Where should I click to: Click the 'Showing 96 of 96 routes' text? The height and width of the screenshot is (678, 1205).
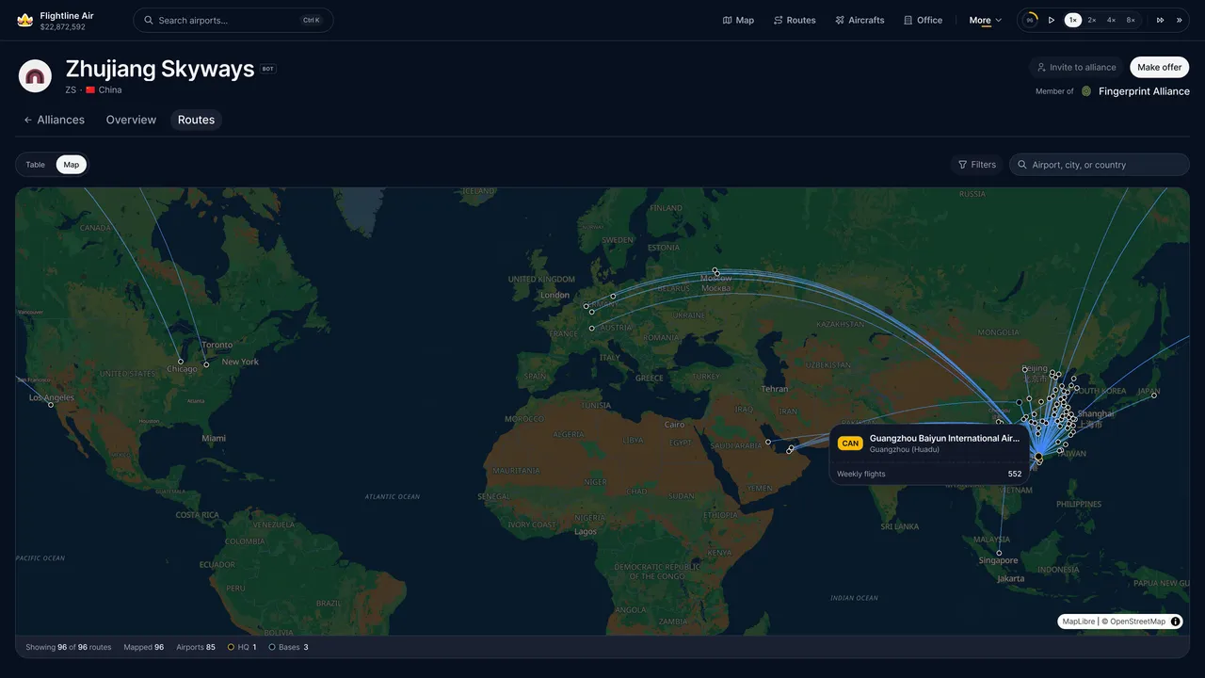[x=69, y=647]
